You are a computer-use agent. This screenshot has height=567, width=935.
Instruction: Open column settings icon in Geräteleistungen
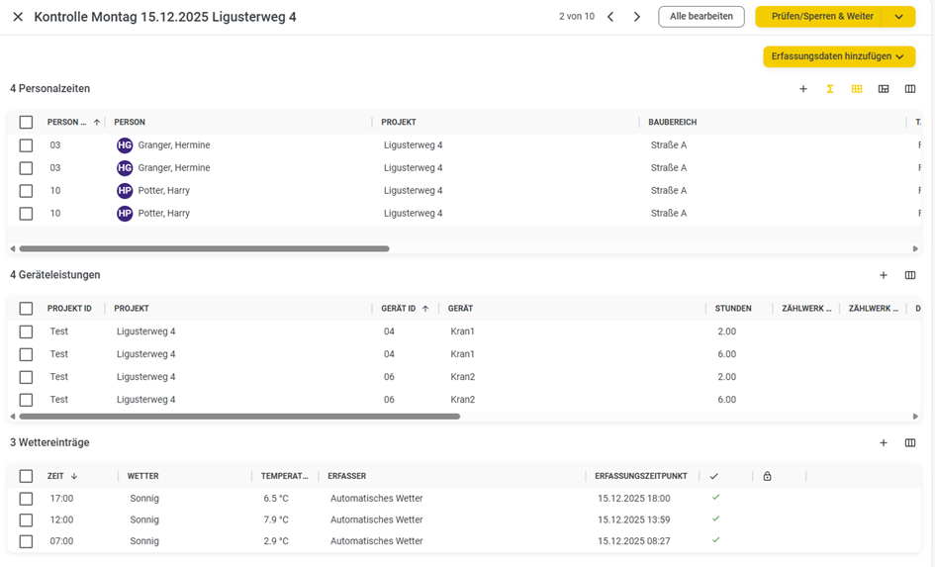(x=910, y=275)
